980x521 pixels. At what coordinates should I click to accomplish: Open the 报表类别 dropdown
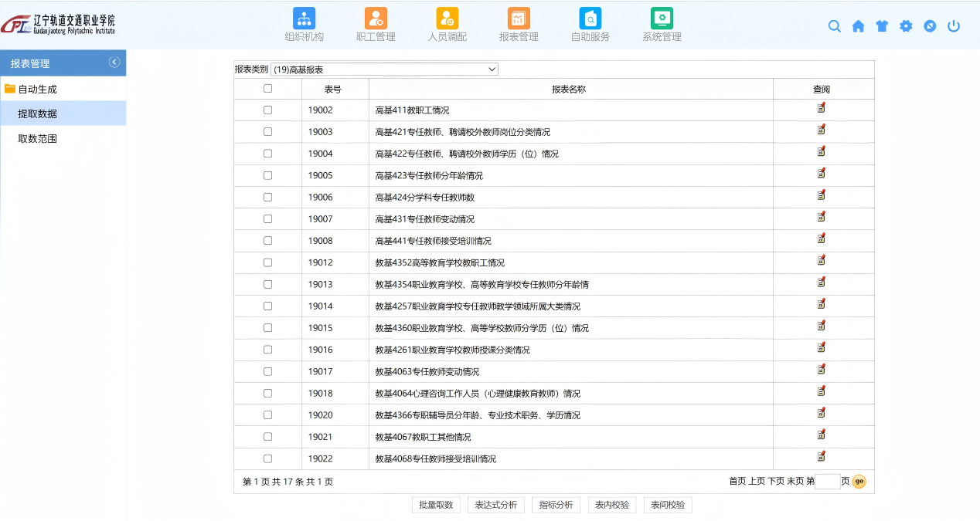(x=384, y=69)
